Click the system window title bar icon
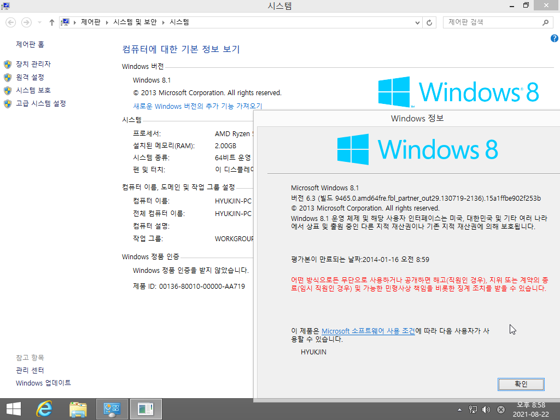Image resolution: width=560 pixels, height=420 pixels. pyautogui.click(x=5, y=5)
